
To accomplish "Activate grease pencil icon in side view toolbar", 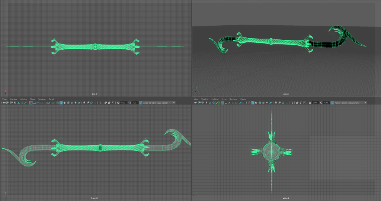I will click(x=217, y=103).
